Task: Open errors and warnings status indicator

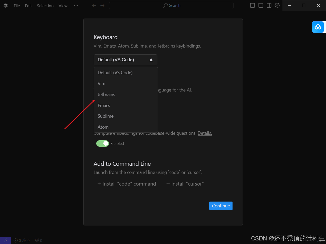Action: [x=22, y=240]
